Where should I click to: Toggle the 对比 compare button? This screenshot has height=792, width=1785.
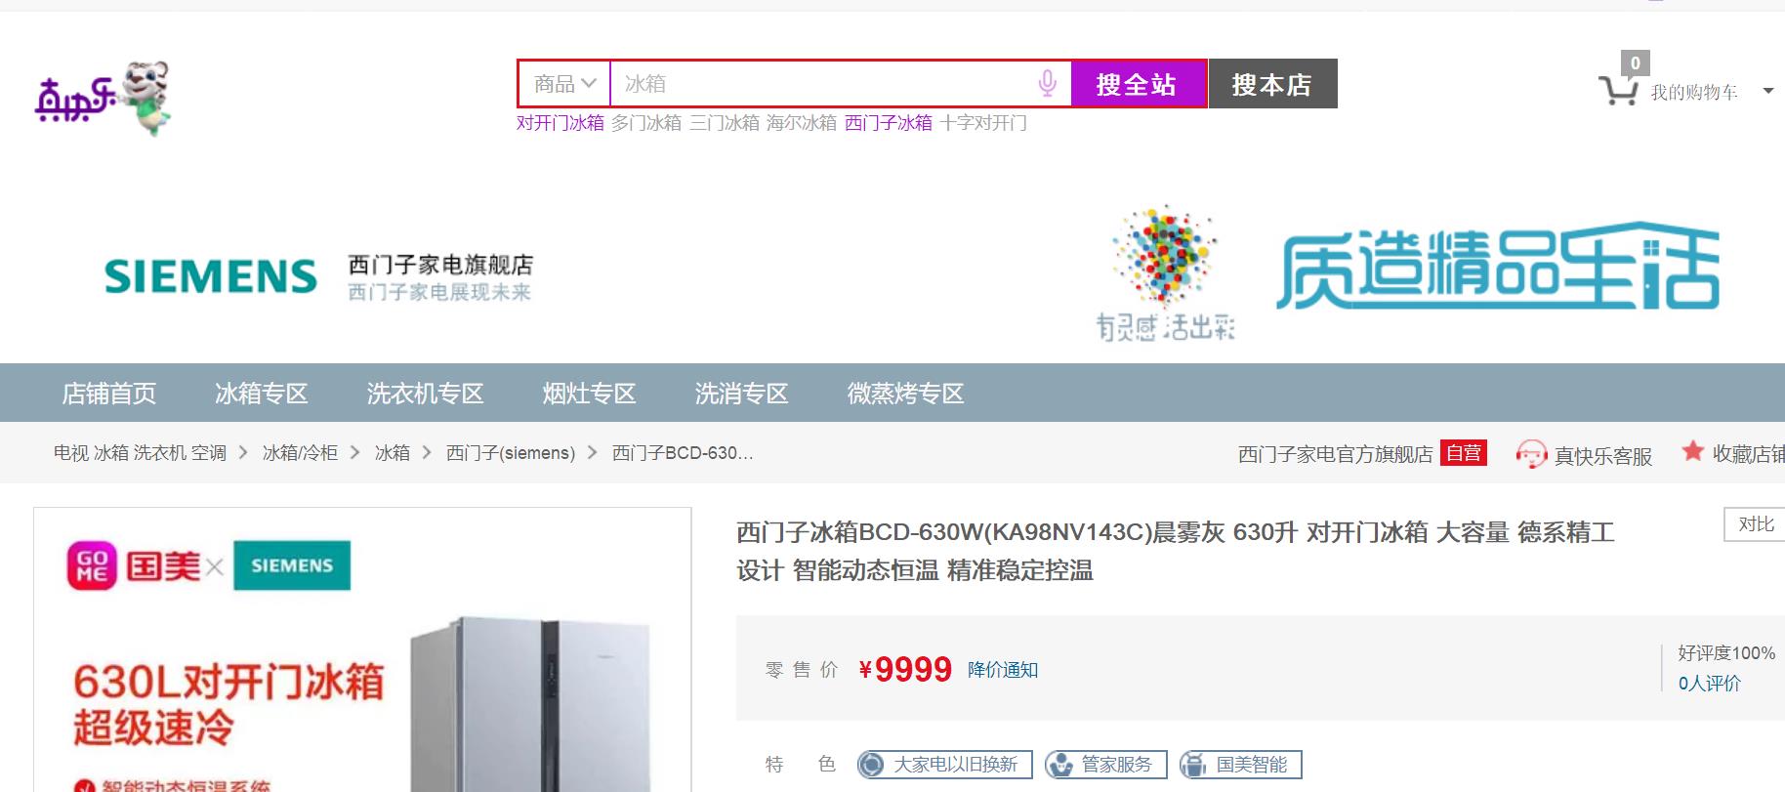tap(1755, 524)
